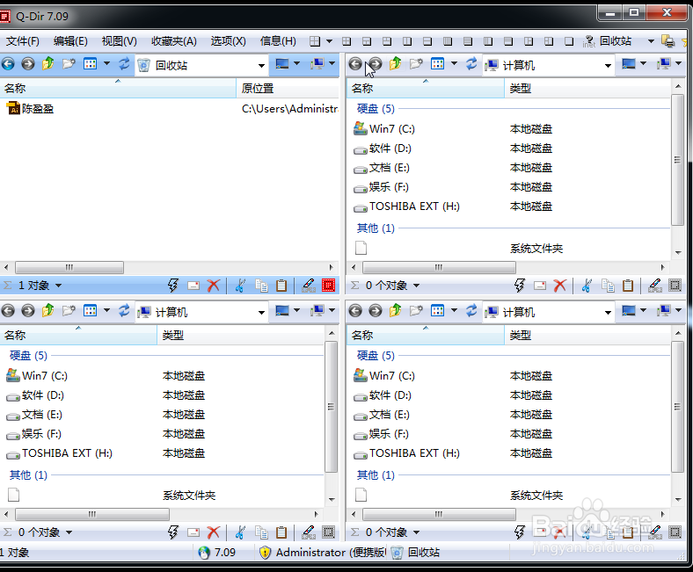The width and height of the screenshot is (693, 572).
Task: Click red X delete icon in Recycle Bin pane
Action: point(214,286)
